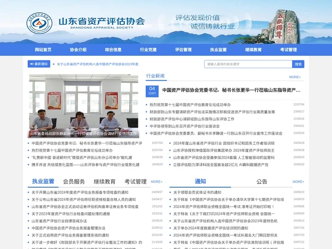Open MORE+ link next to 行业新闻

pos(295,77)
